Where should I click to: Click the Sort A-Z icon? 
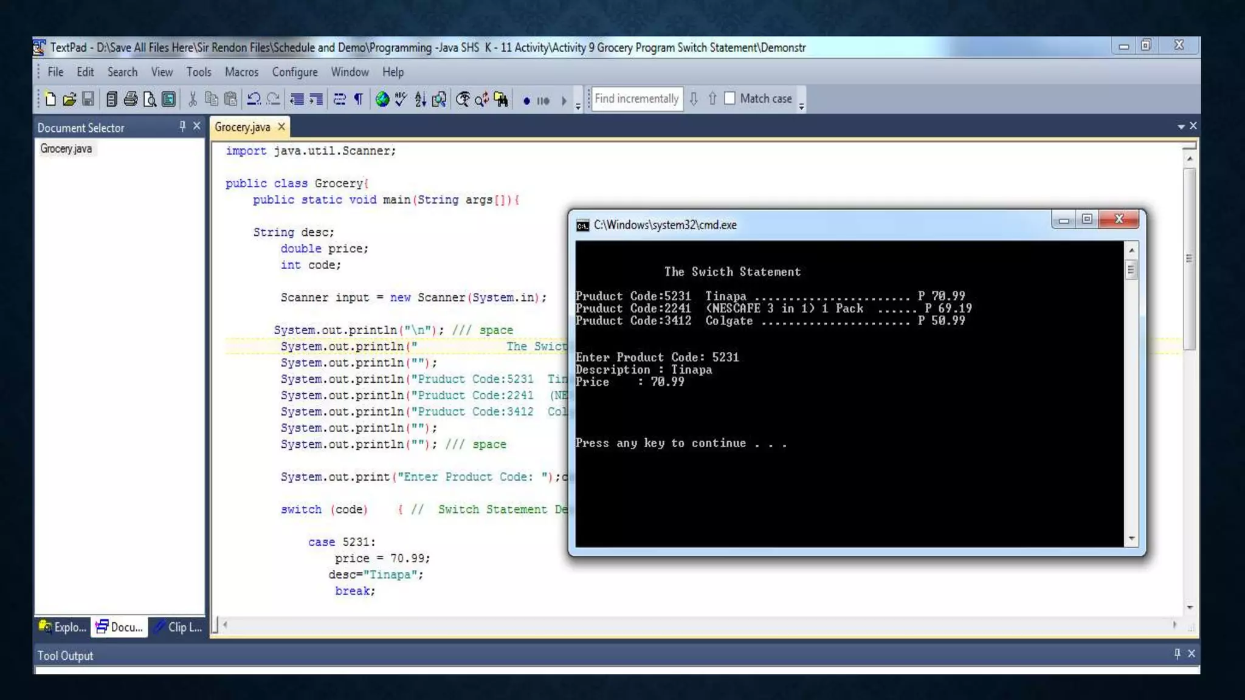[420, 99]
